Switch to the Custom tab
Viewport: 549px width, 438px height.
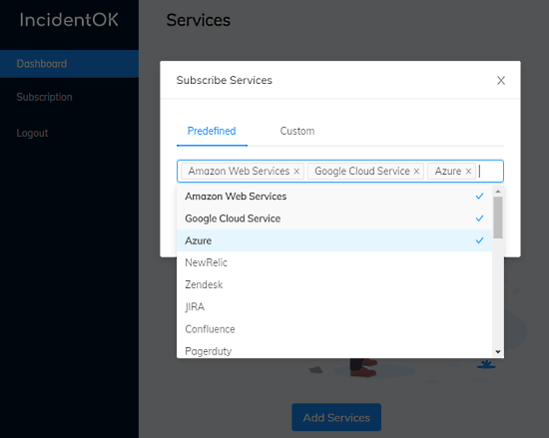pos(297,131)
